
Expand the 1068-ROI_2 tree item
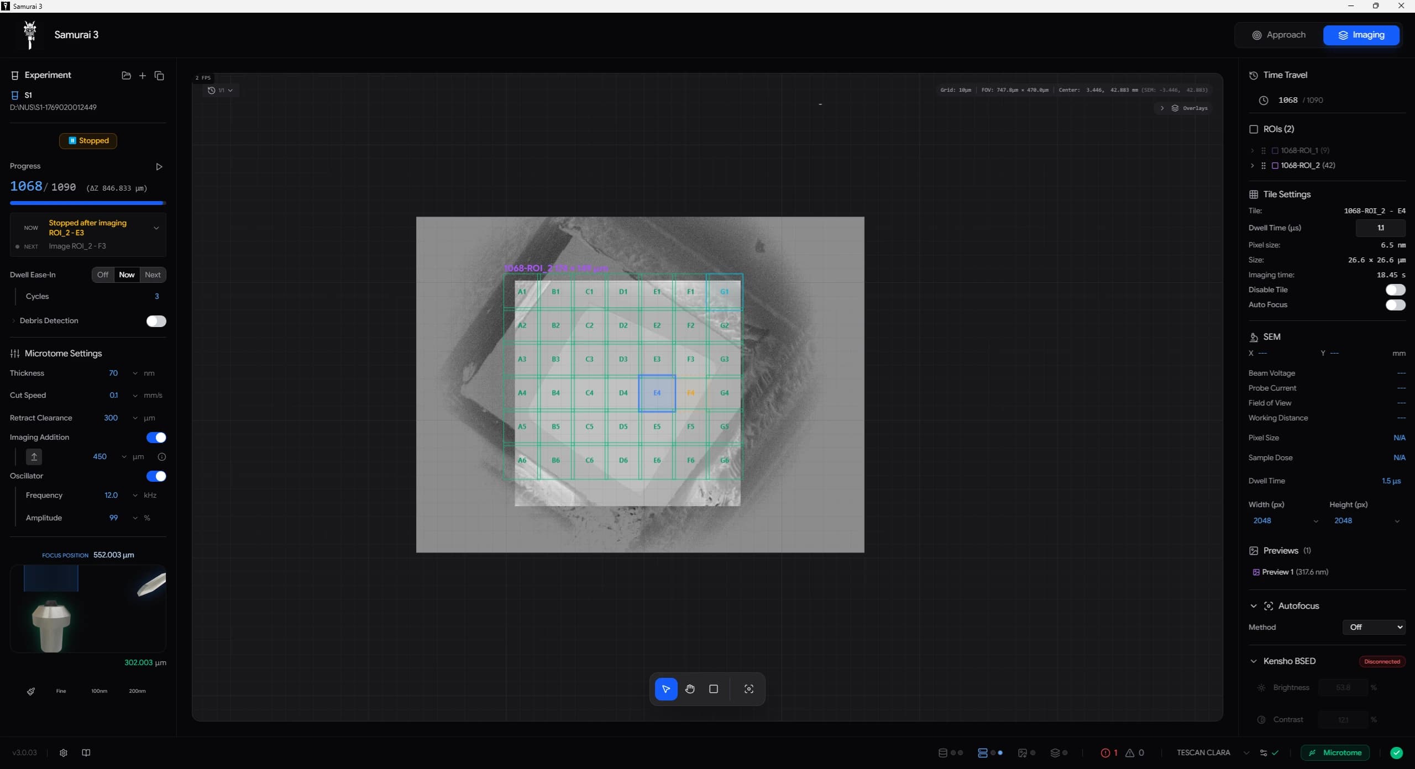1252,166
